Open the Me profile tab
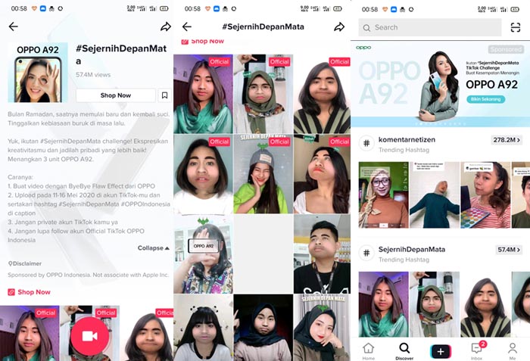530x361 pixels. click(x=513, y=351)
